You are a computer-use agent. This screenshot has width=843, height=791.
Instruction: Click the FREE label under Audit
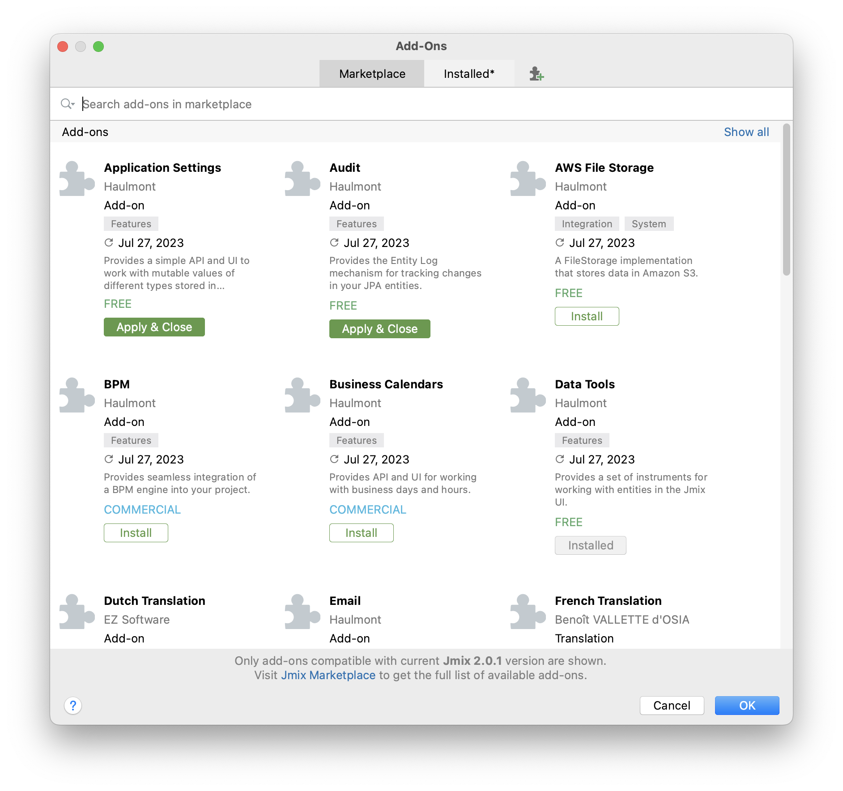point(343,306)
